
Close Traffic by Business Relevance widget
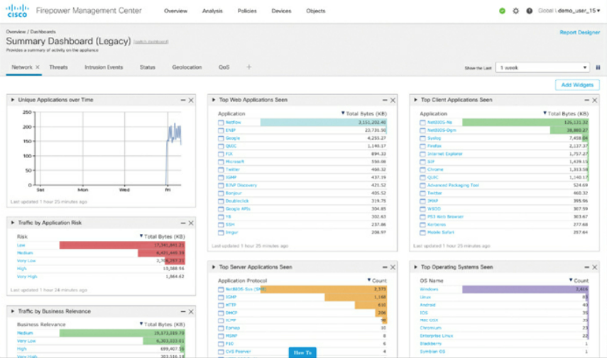191,312
